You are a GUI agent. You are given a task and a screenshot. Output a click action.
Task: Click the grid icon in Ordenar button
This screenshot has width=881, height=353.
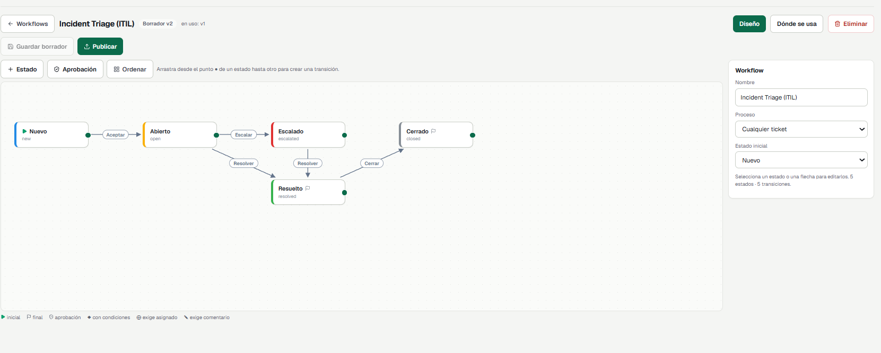[x=117, y=69]
